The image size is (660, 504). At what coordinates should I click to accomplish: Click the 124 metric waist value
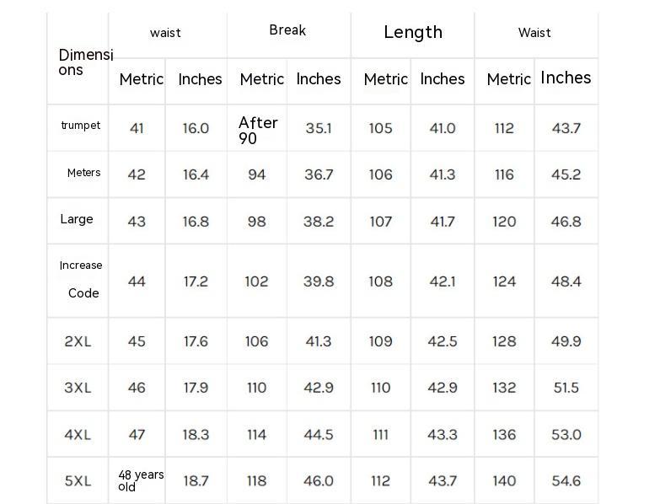coord(504,281)
